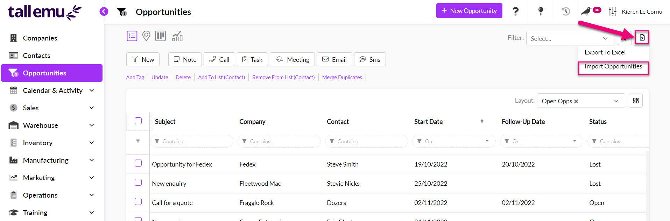Open bird notifications with 40 badge

click(x=591, y=11)
